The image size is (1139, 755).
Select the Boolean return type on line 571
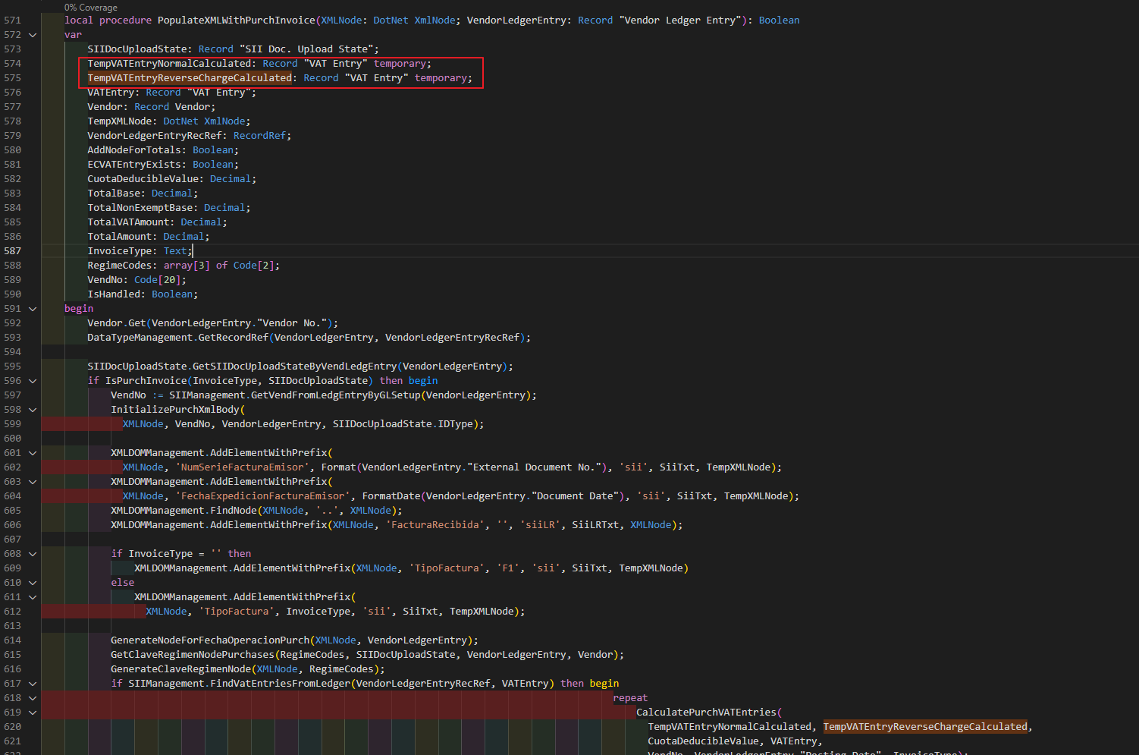[779, 20]
